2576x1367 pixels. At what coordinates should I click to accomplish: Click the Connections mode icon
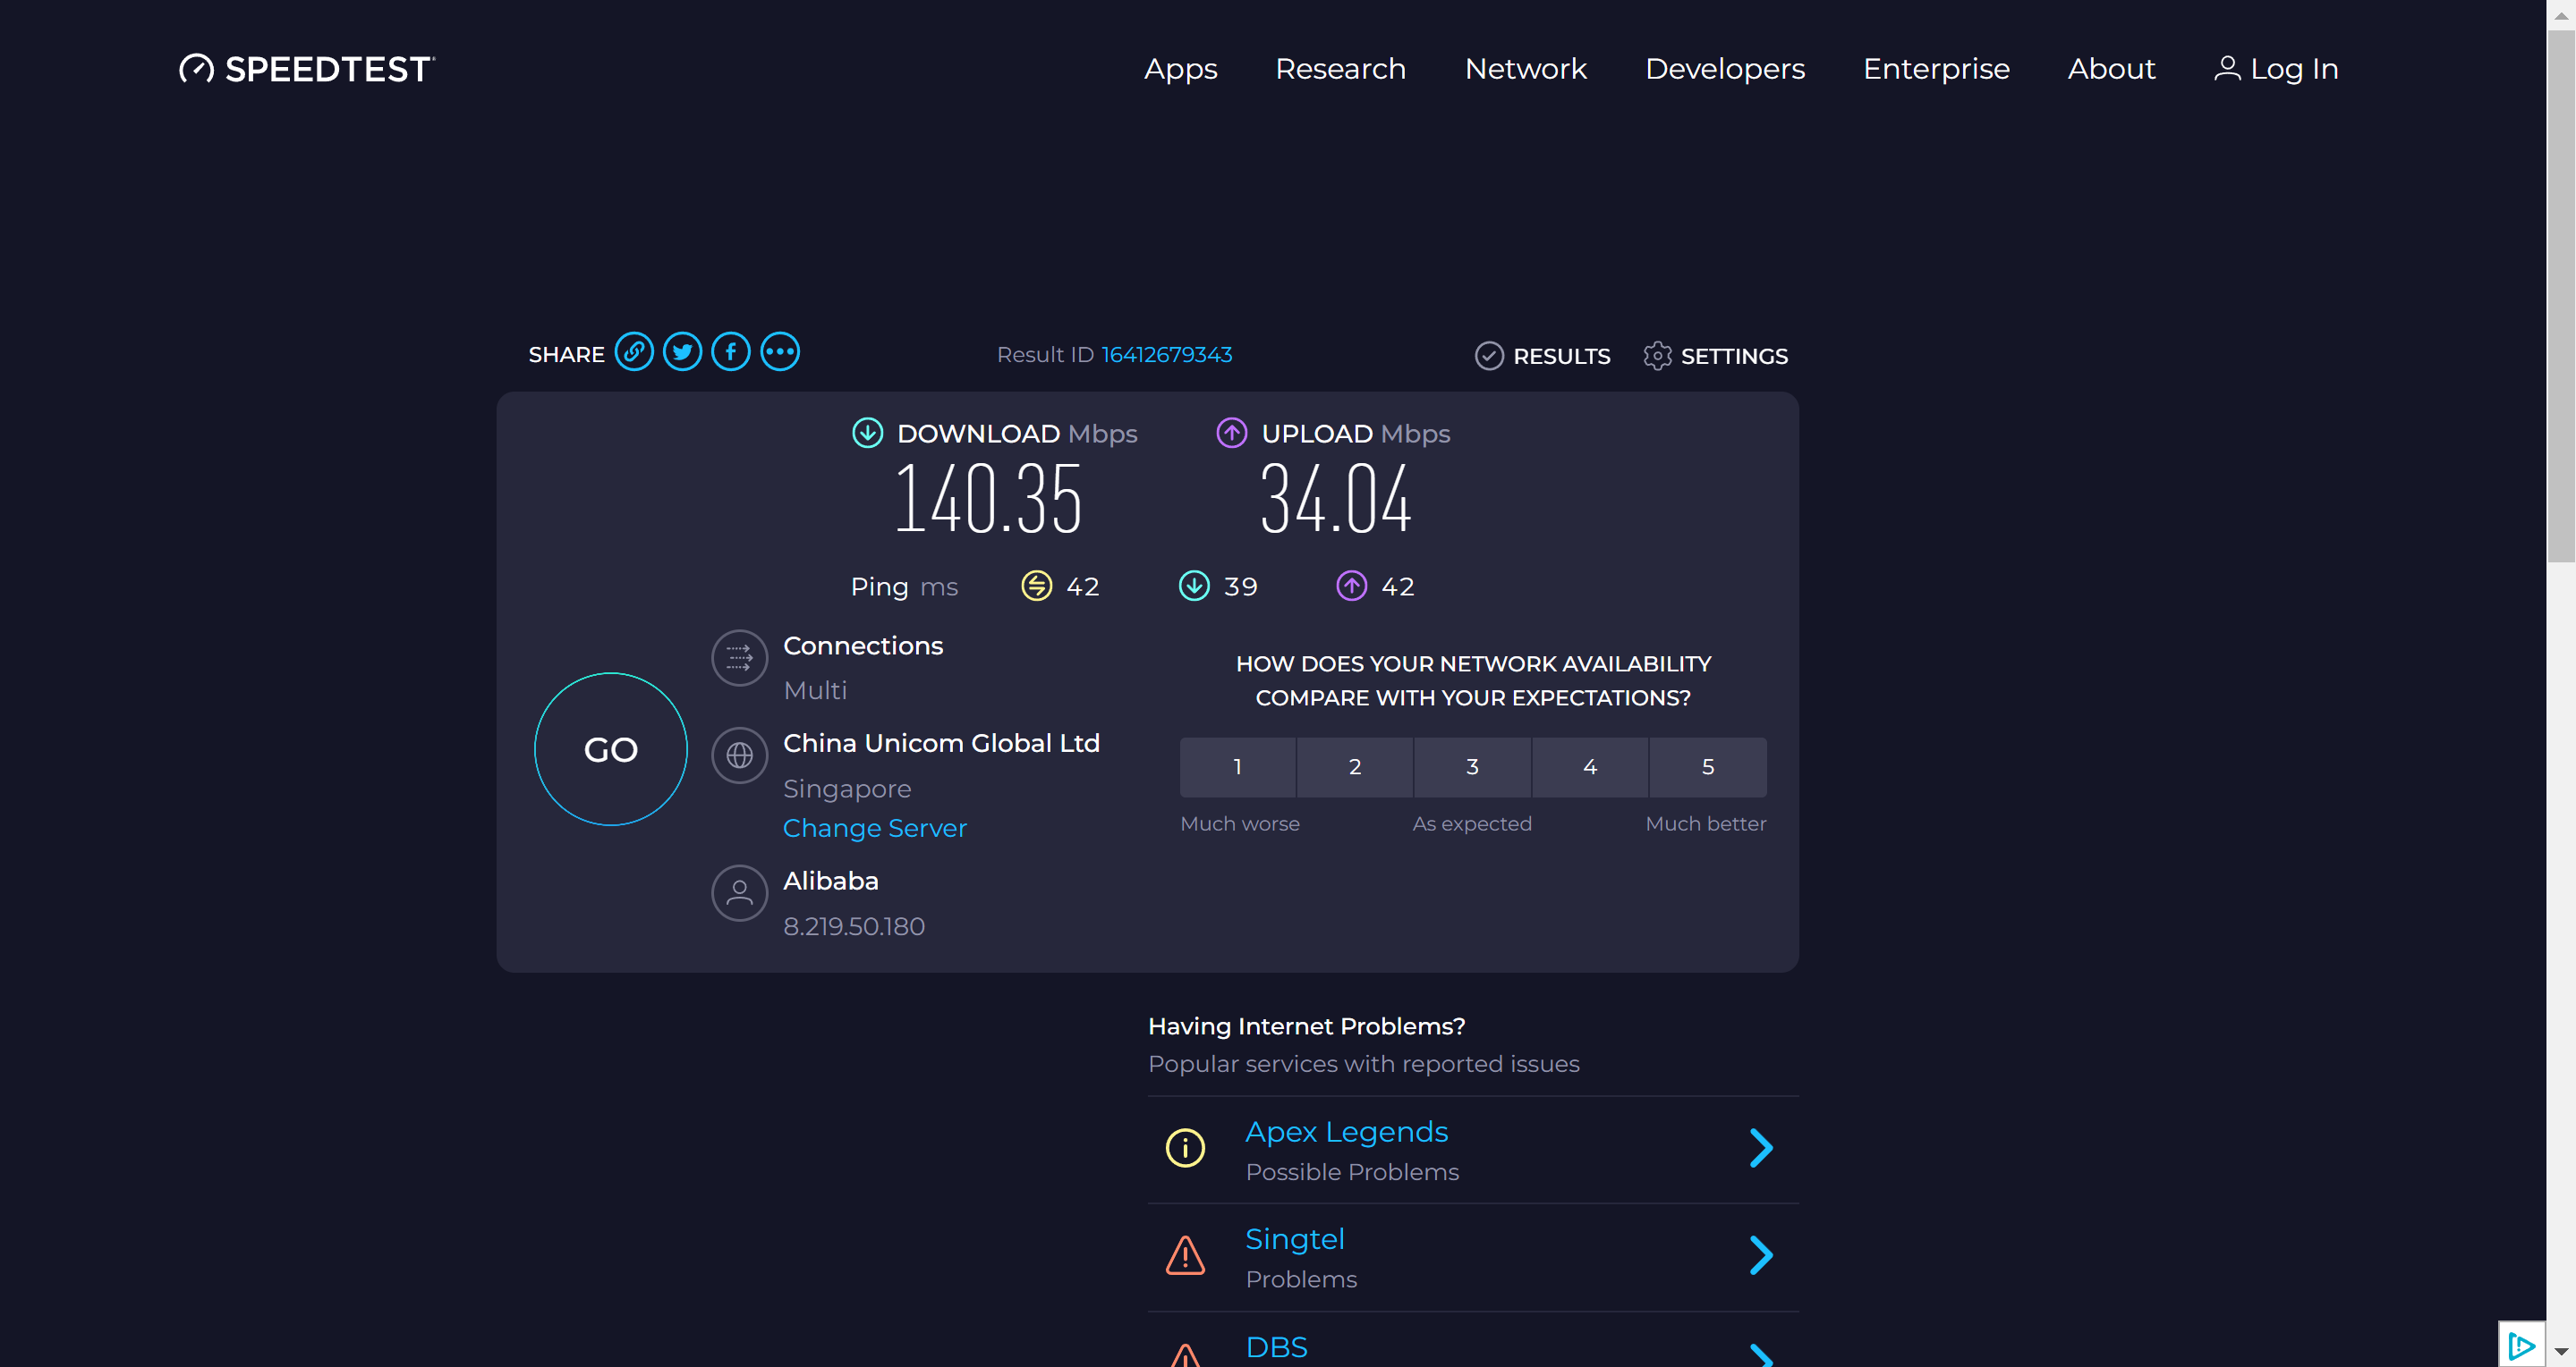[739, 657]
